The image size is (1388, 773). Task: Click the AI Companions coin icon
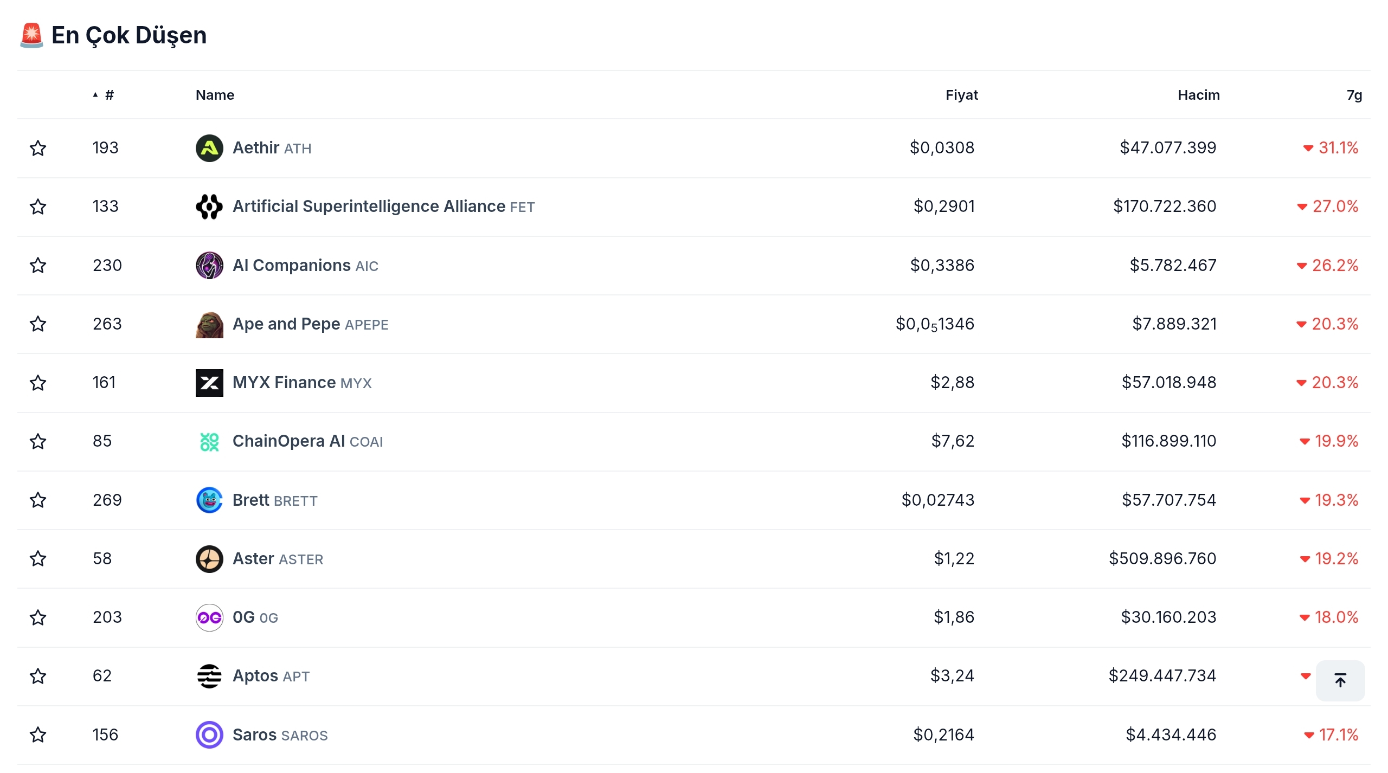[209, 266]
